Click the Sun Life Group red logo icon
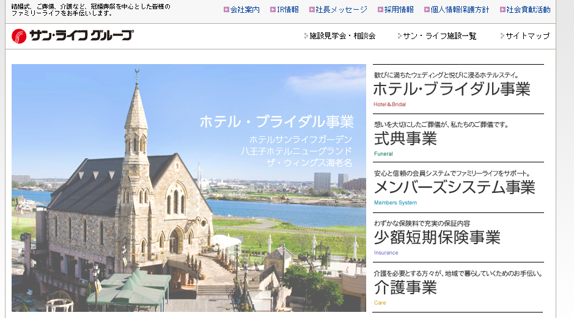Image resolution: width=574 pixels, height=318 pixels. point(19,36)
